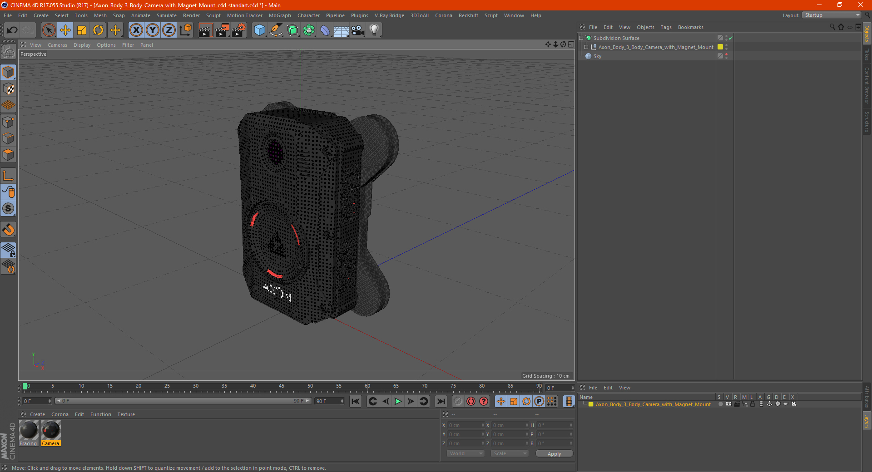Open the Light object icon
The height and width of the screenshot is (472, 872).
point(374,30)
